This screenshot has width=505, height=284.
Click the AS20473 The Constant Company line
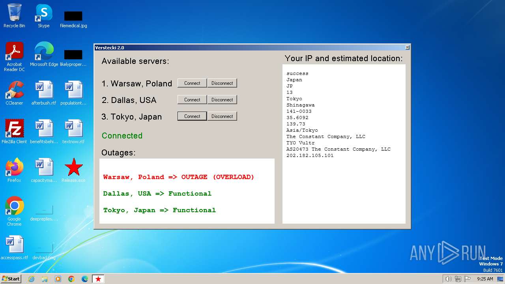coord(339,149)
